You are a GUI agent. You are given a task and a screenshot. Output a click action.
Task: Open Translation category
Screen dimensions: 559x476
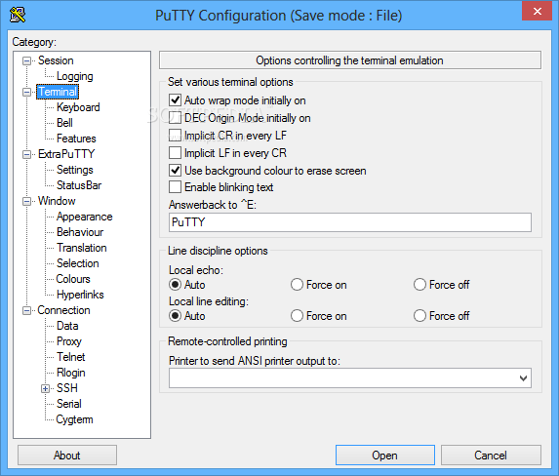point(82,248)
